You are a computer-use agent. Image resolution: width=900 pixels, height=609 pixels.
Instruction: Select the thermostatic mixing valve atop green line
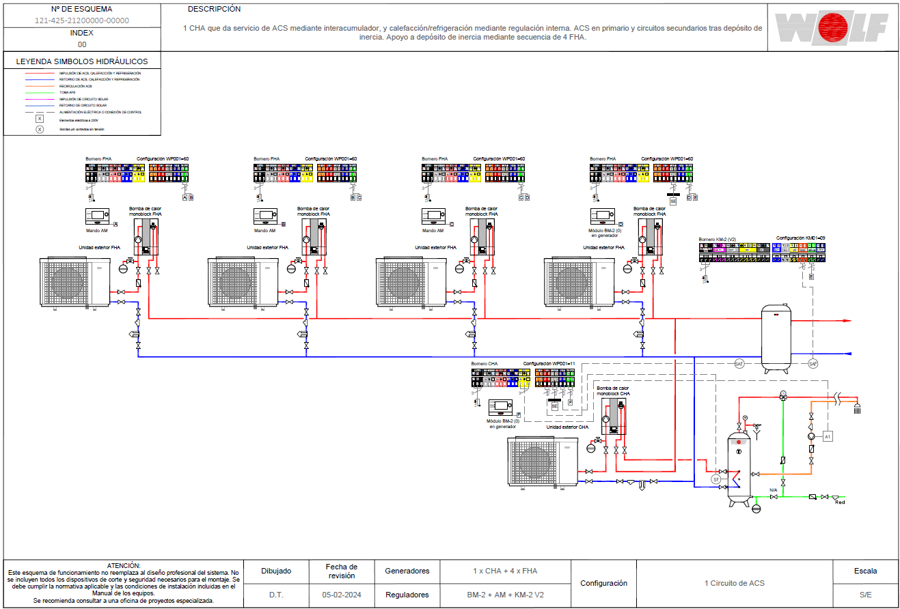click(x=782, y=396)
